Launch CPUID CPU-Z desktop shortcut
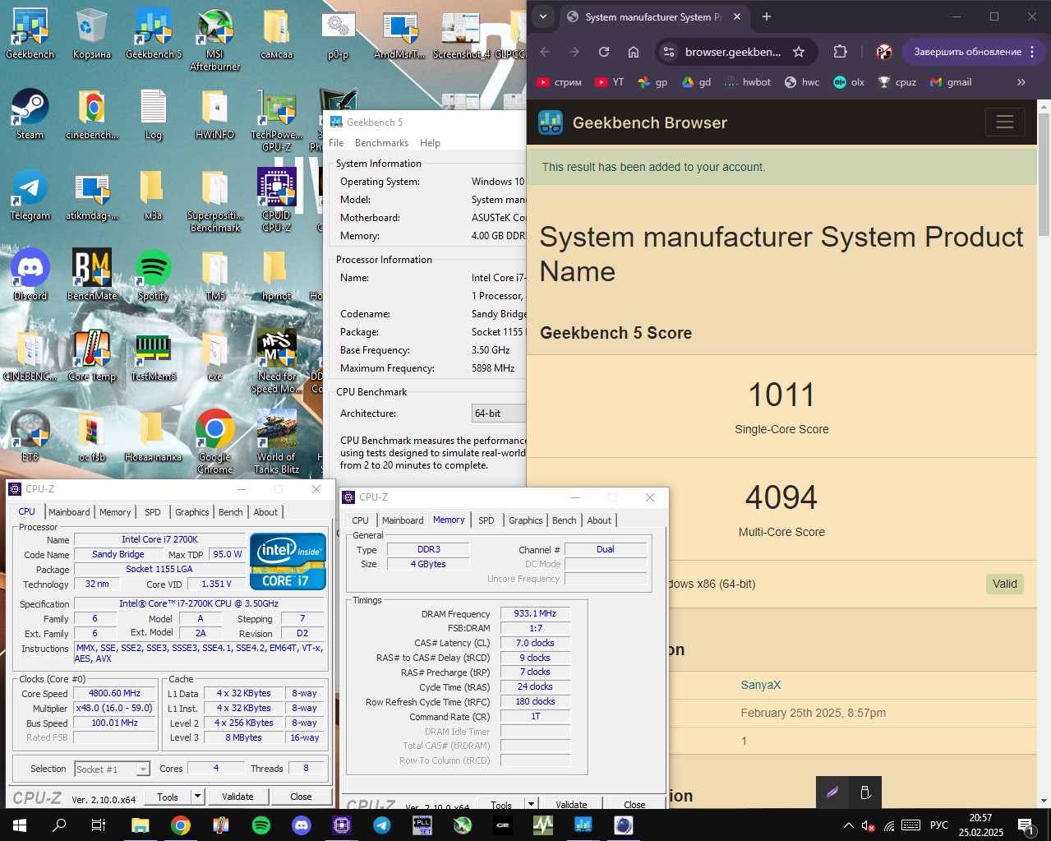This screenshot has height=841, width=1051. click(x=277, y=200)
